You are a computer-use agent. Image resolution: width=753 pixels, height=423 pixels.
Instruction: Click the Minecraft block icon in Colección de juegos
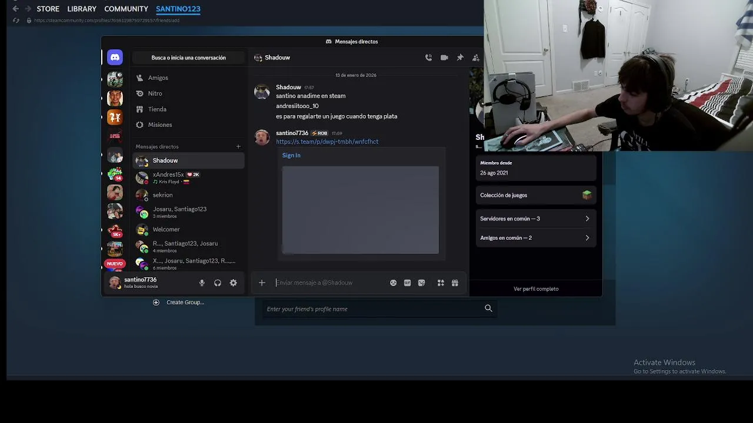[587, 195]
